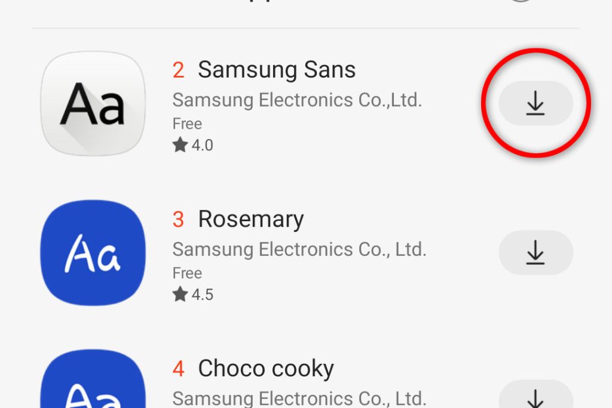This screenshot has height=408, width=612.
Task: Click the star icon beside 4.0
Action: (180, 144)
